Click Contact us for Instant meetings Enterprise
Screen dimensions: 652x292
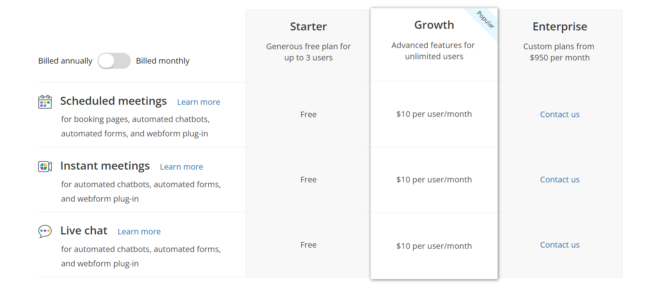(560, 180)
